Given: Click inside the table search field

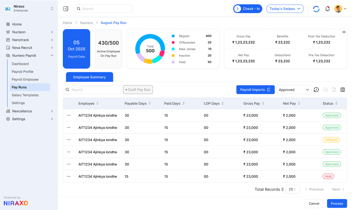Looking at the screenshot, I should pos(92,90).
